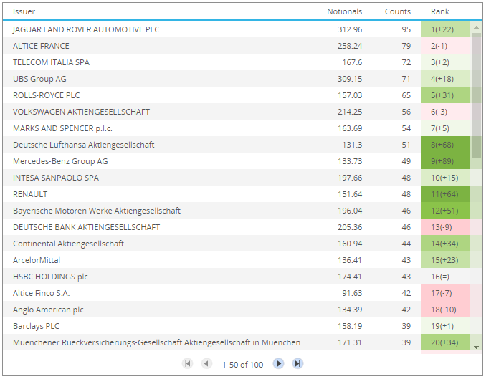The width and height of the screenshot is (486, 379).
Task: Select the UBS Group AG issuer
Action: coord(39,79)
